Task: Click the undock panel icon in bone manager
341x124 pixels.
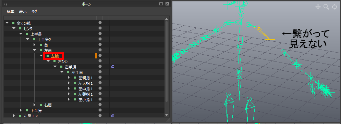Action: (x=161, y=4)
